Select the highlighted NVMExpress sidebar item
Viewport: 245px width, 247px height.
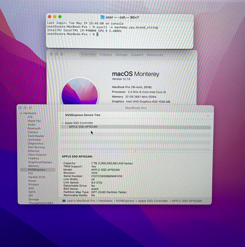[x=37, y=170]
